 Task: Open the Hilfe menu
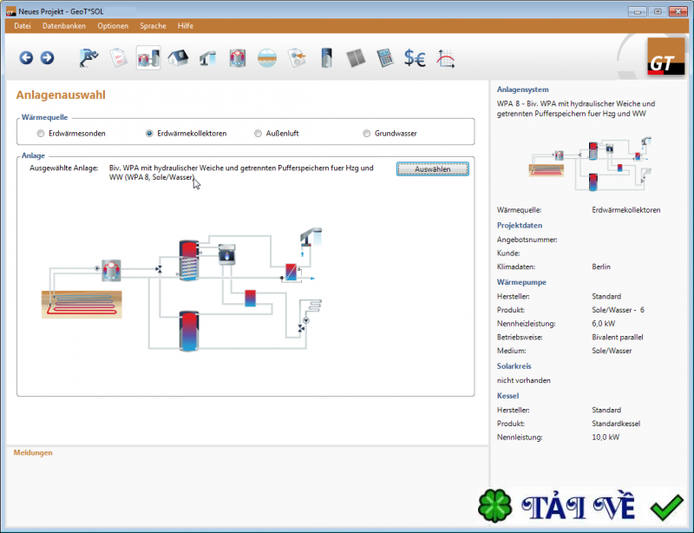(186, 26)
